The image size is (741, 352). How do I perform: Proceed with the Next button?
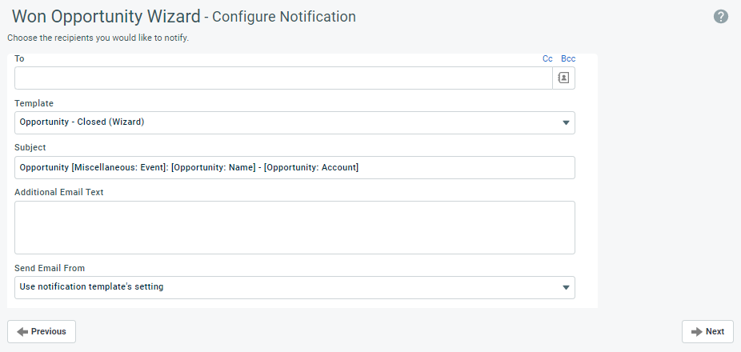[707, 331]
